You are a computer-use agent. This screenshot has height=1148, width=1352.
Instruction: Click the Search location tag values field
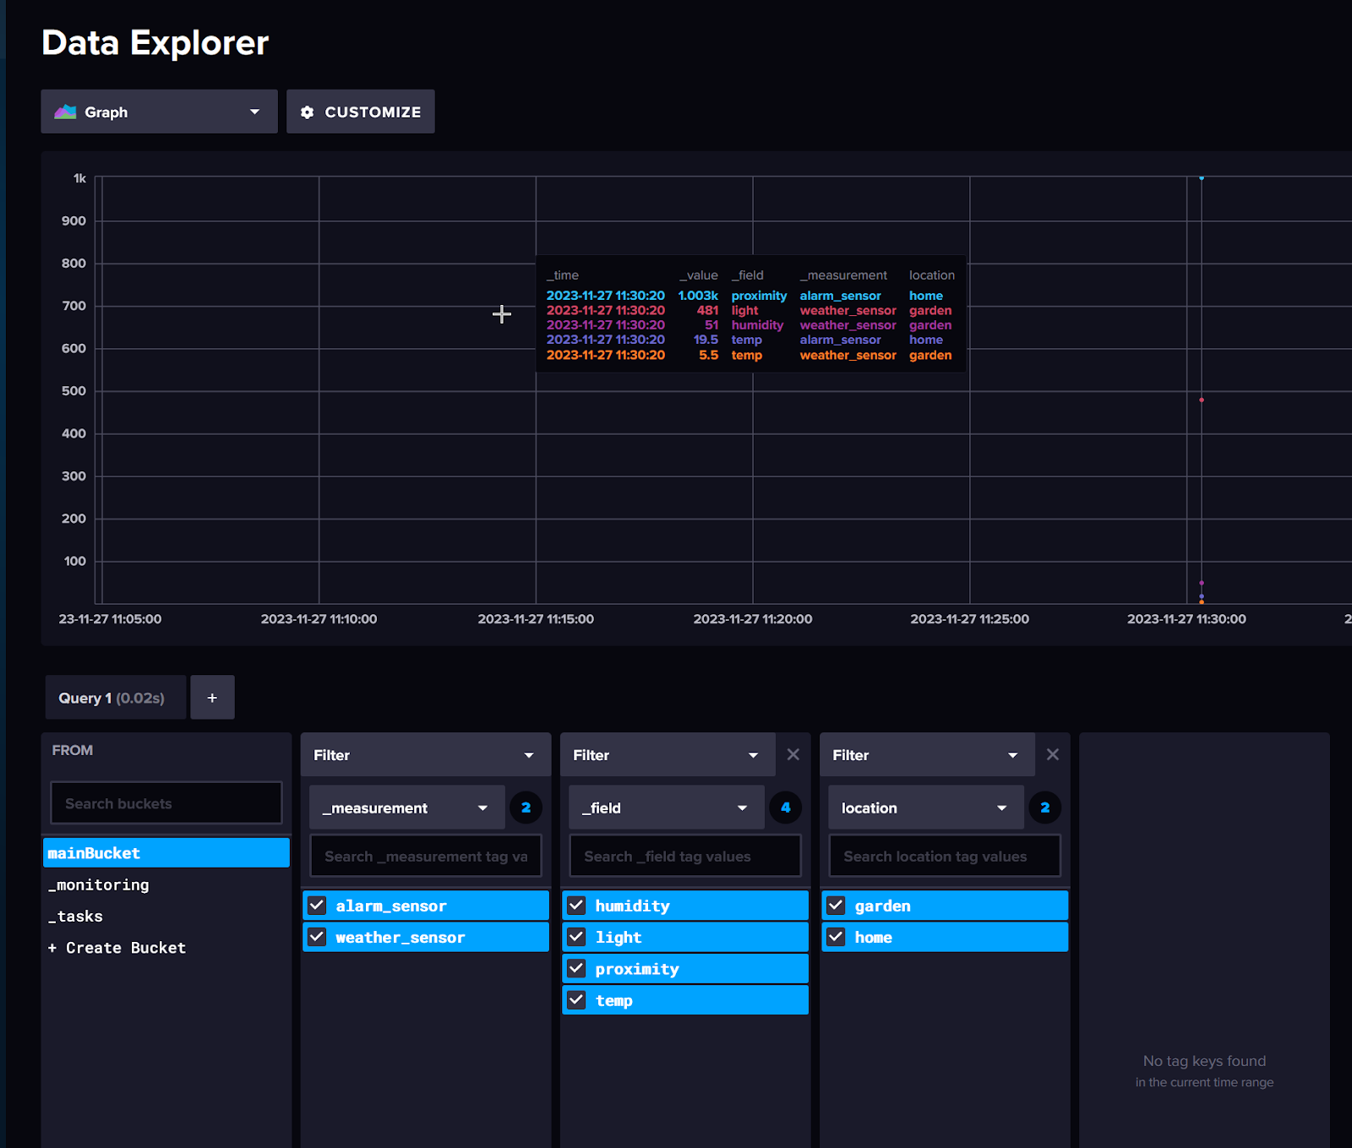[945, 856]
